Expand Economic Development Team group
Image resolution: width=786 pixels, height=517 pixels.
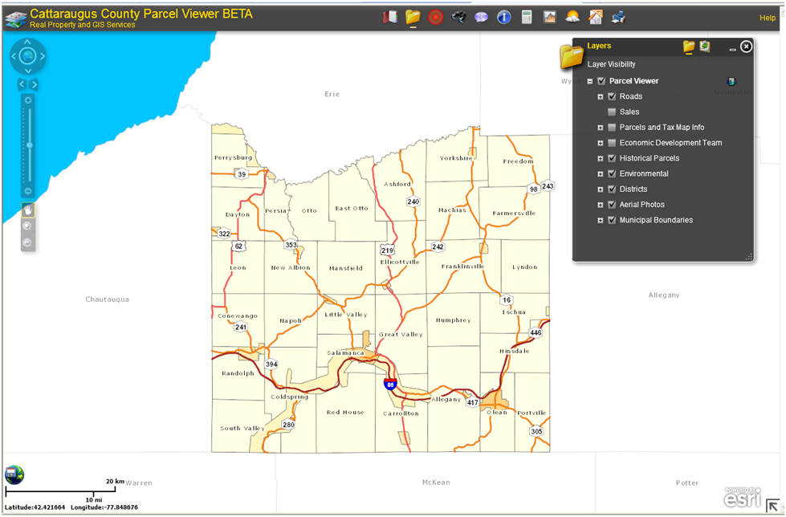[600, 143]
